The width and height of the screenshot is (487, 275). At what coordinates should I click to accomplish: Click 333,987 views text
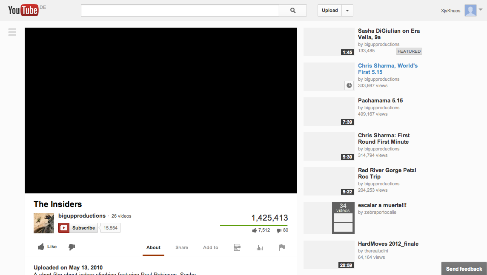(x=373, y=85)
